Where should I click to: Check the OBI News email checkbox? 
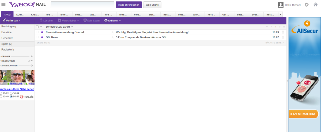(37, 37)
